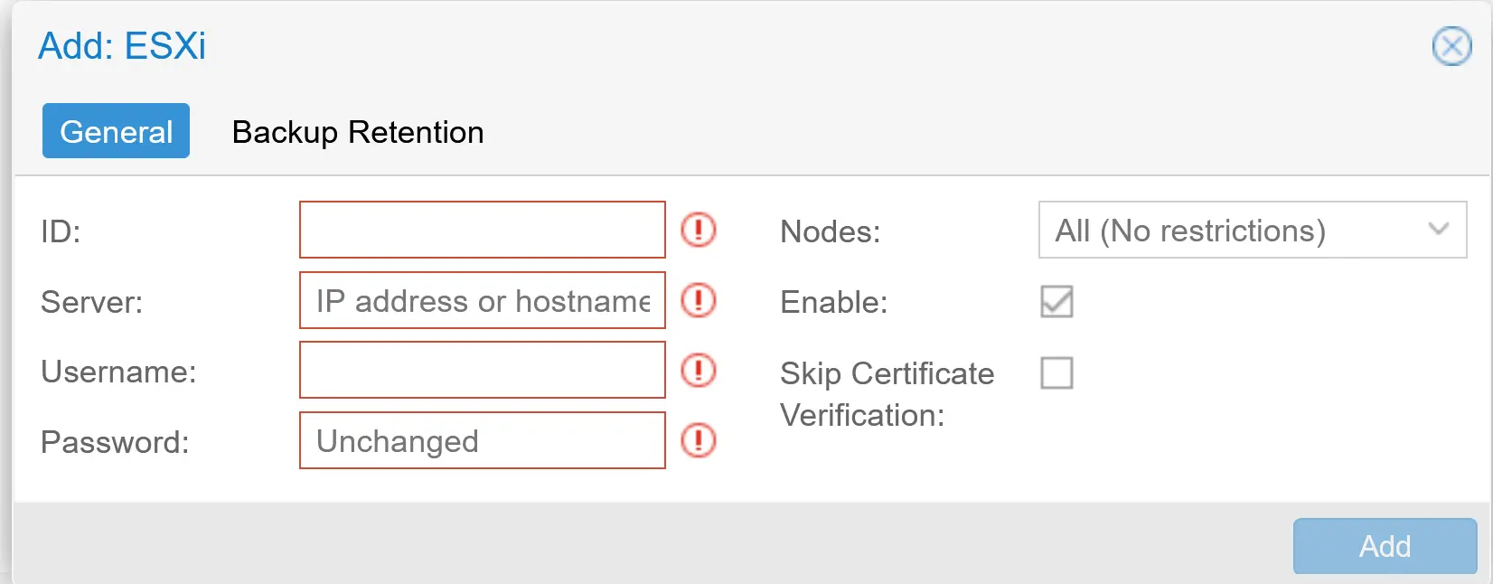This screenshot has width=1493, height=584.
Task: Click the ID field validation warning icon
Action: click(x=699, y=231)
